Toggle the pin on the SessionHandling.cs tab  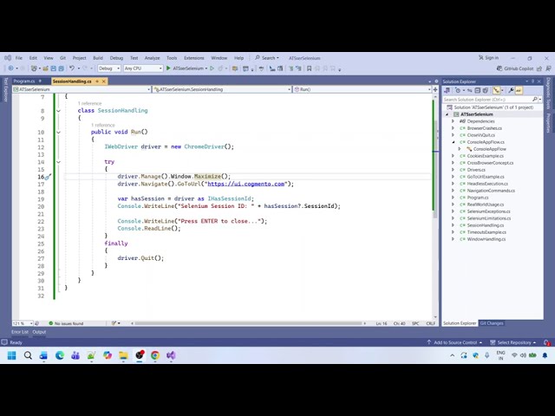click(x=97, y=81)
